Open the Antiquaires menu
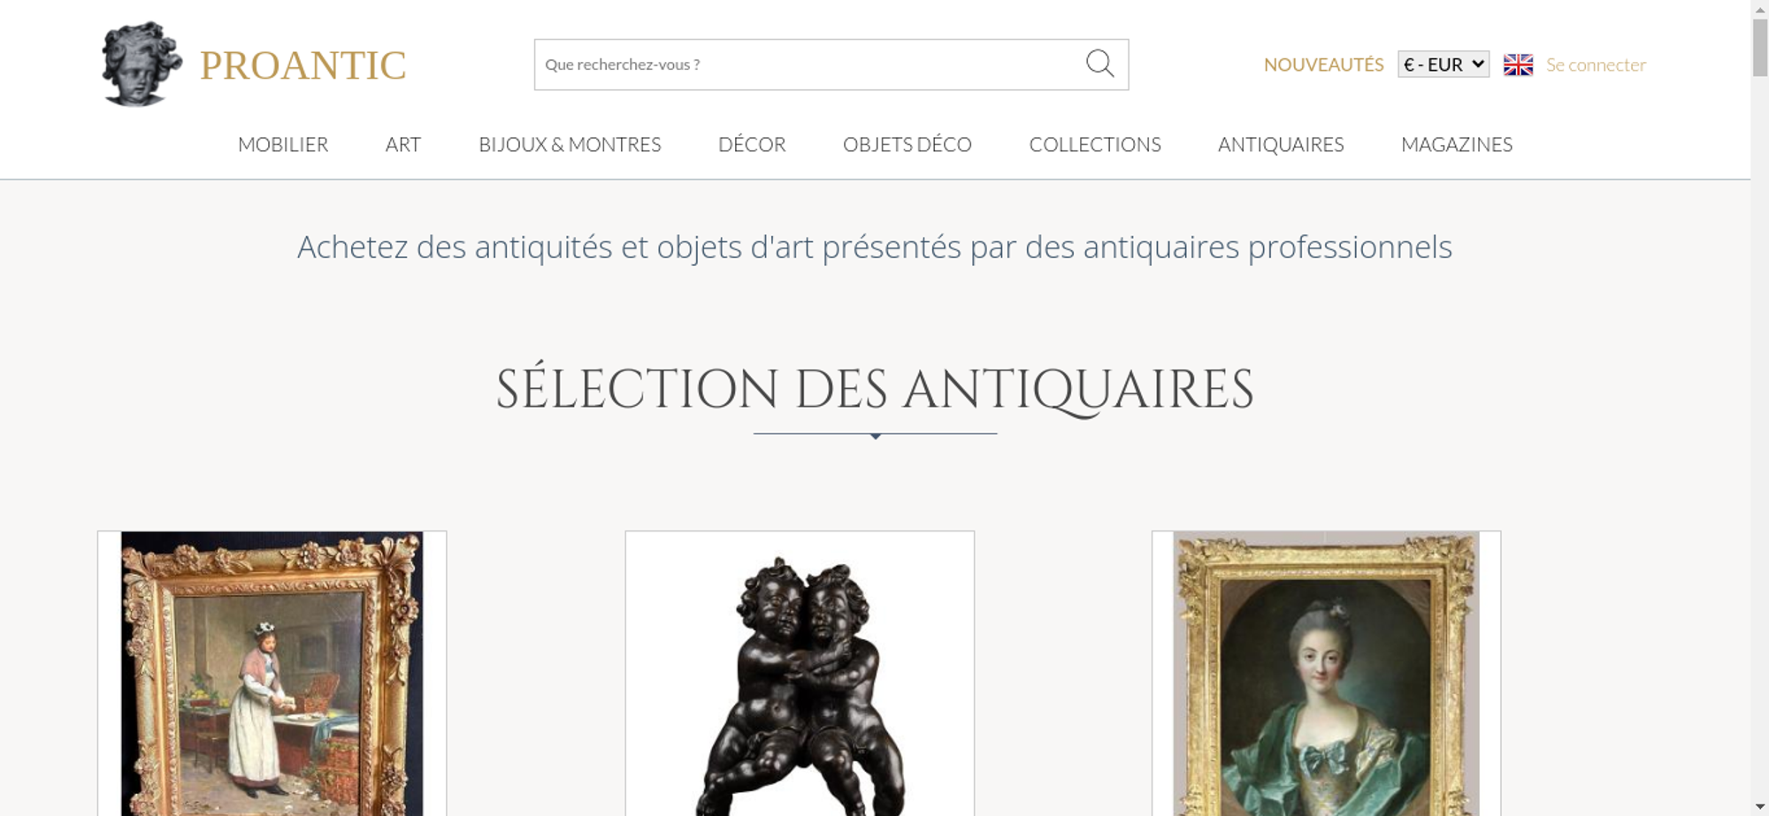Image resolution: width=1769 pixels, height=816 pixels. point(1281,144)
